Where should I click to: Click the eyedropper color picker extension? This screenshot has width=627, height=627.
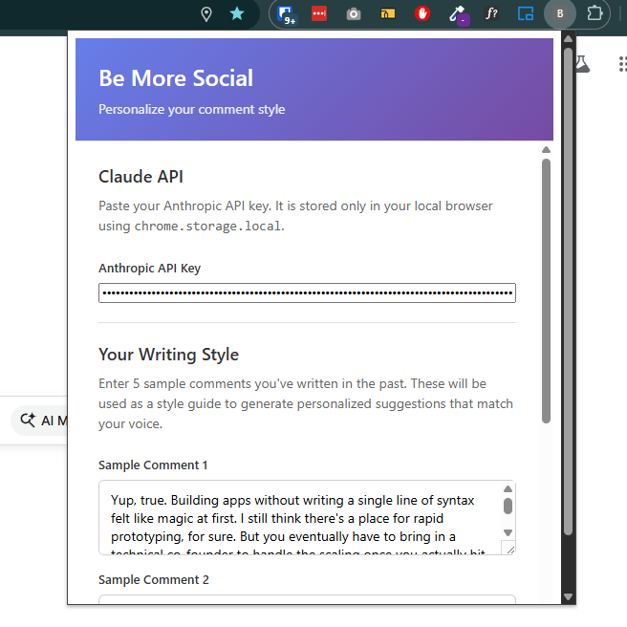click(457, 13)
